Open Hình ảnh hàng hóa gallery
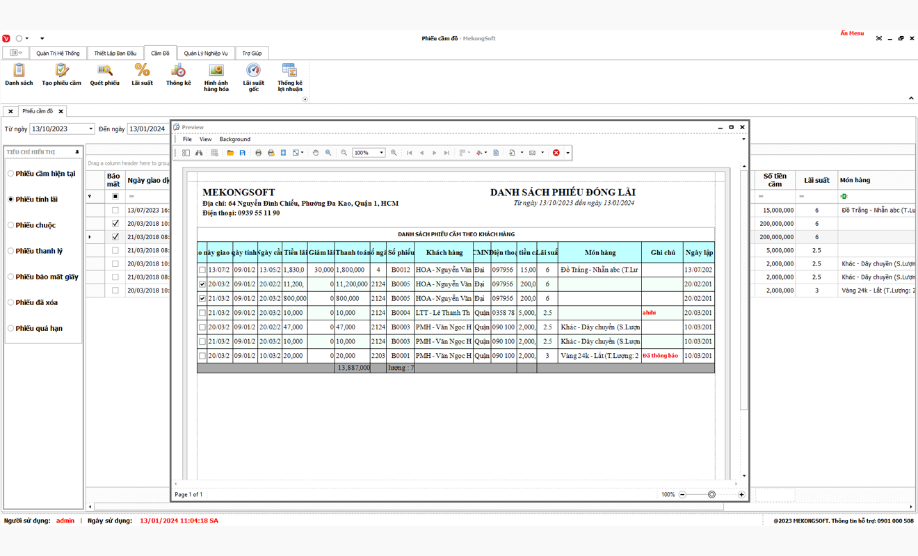 pyautogui.click(x=216, y=77)
